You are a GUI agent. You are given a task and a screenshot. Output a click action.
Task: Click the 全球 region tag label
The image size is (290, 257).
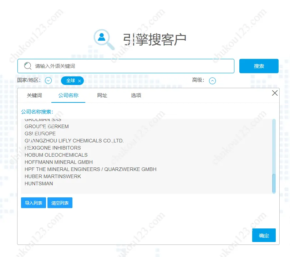pyautogui.click(x=71, y=81)
